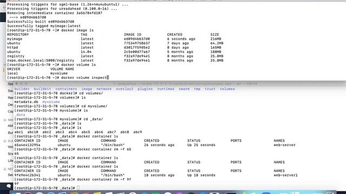The height and width of the screenshot is (194, 346).
Task: Select image ID '775349758637'
Action: pos(137,43)
